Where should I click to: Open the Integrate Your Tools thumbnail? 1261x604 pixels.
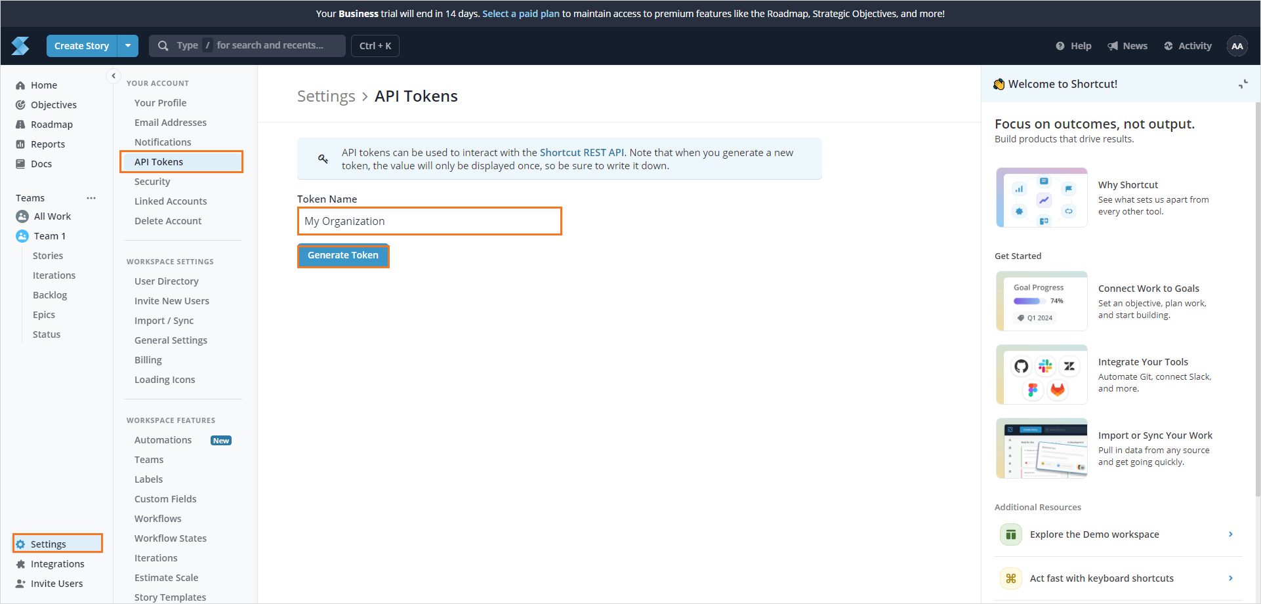pyautogui.click(x=1042, y=374)
